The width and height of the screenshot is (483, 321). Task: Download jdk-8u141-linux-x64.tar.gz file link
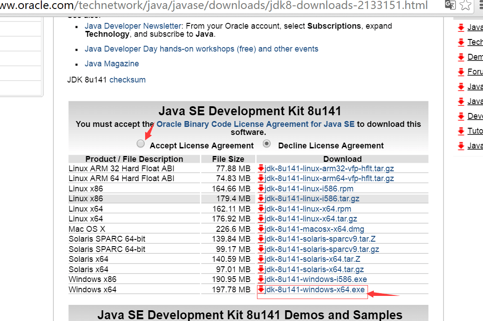point(310,219)
